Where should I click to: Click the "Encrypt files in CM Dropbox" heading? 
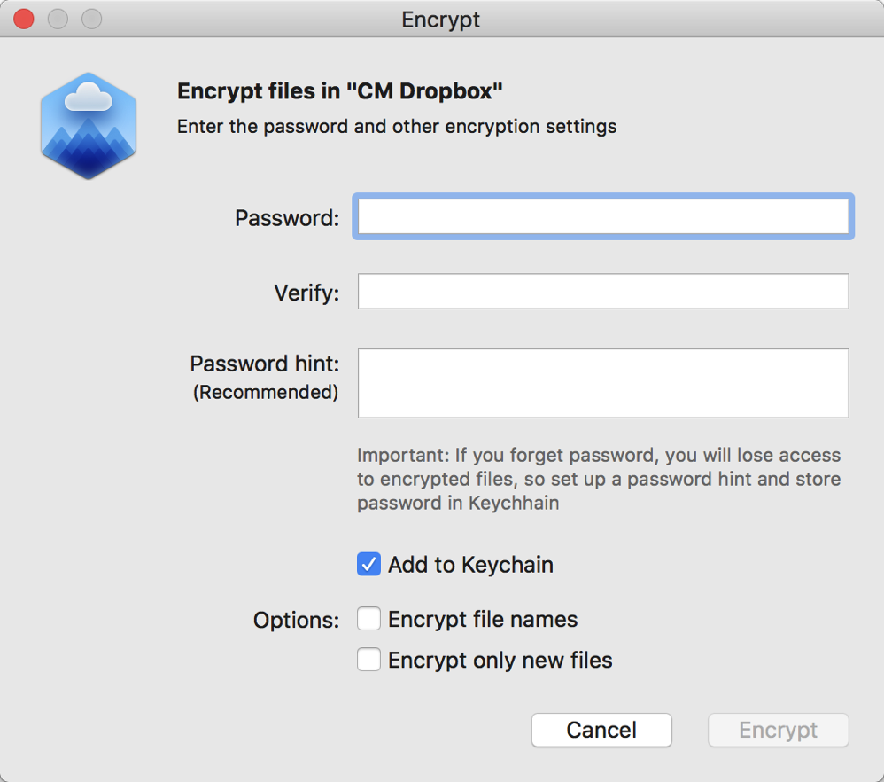[x=340, y=91]
